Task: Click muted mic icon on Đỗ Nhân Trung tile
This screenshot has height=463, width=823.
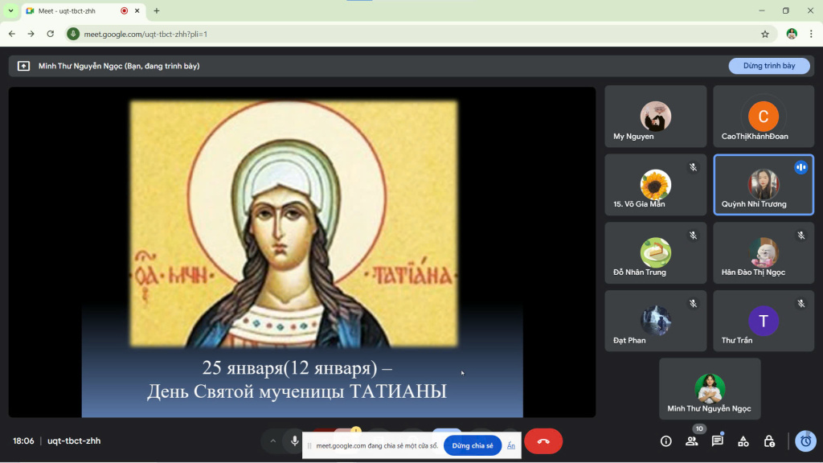Action: point(693,236)
